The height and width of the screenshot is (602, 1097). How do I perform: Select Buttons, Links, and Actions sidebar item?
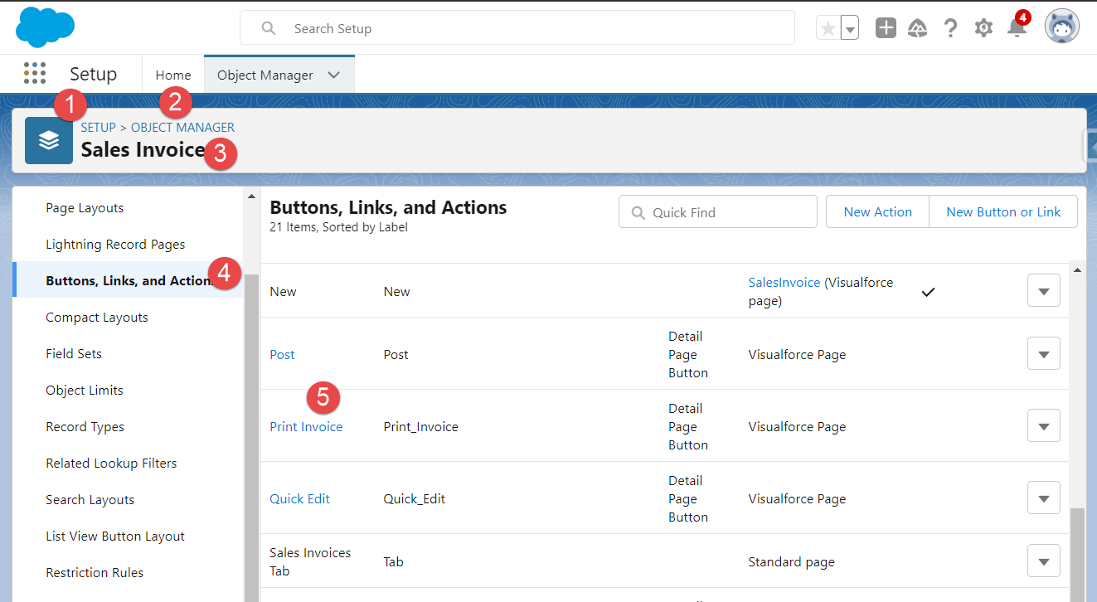(x=129, y=280)
